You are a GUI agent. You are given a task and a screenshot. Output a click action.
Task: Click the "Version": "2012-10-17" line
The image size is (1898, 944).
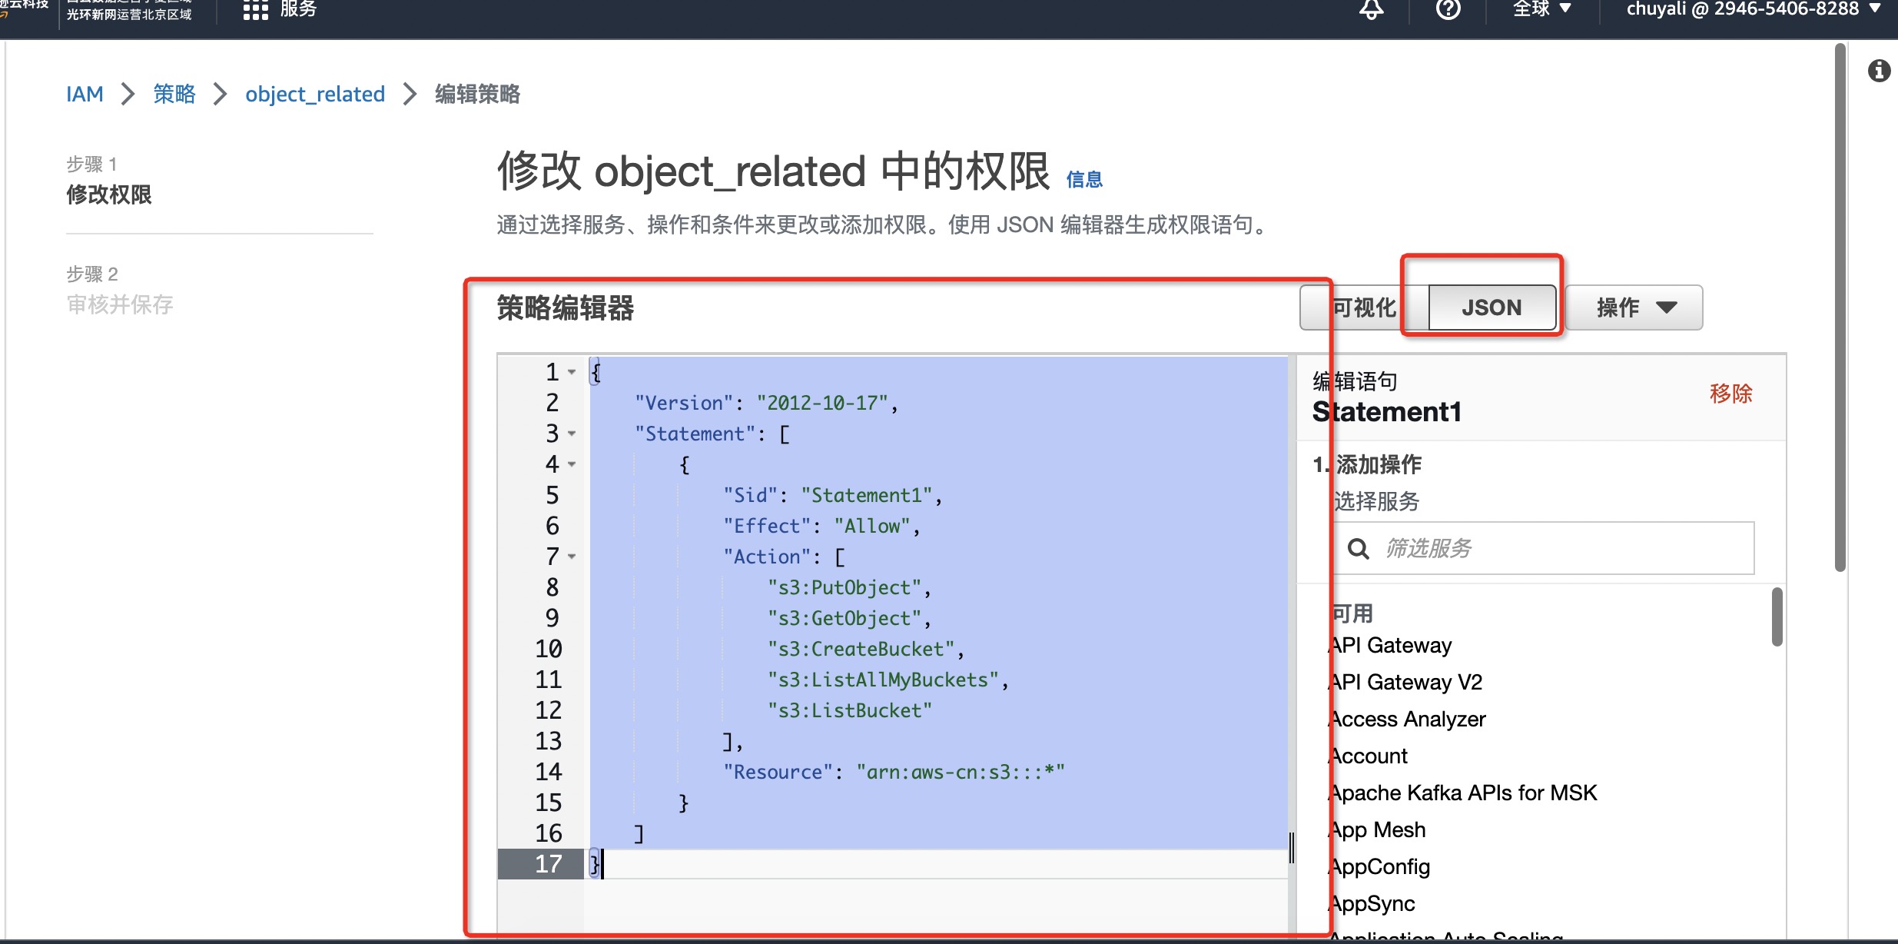766,403
